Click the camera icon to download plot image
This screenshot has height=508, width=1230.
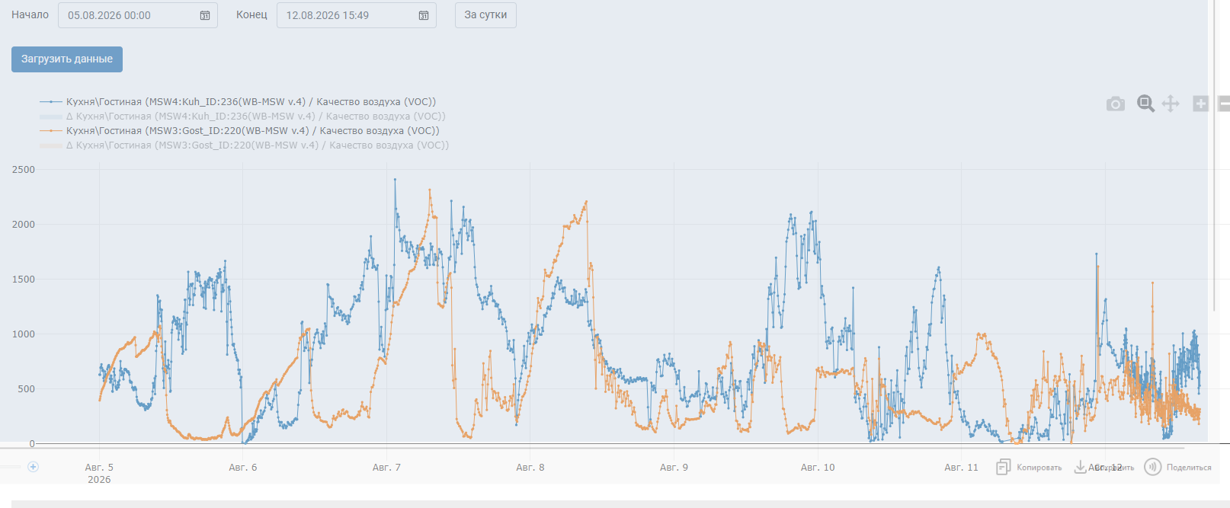[x=1116, y=104]
